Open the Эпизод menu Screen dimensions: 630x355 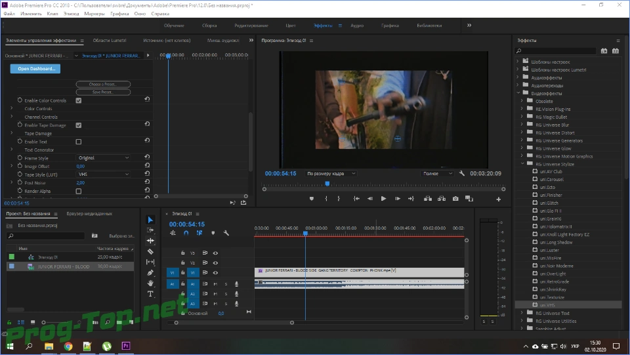click(71, 14)
